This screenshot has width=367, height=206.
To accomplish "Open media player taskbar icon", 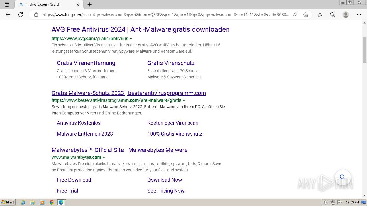I will pos(42,202).
